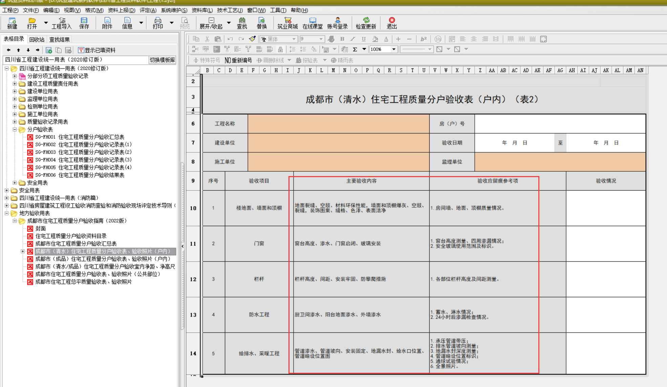Screen dimensions: 667x387
Task: Click the 工程导入 import icon
Action: (x=62, y=23)
